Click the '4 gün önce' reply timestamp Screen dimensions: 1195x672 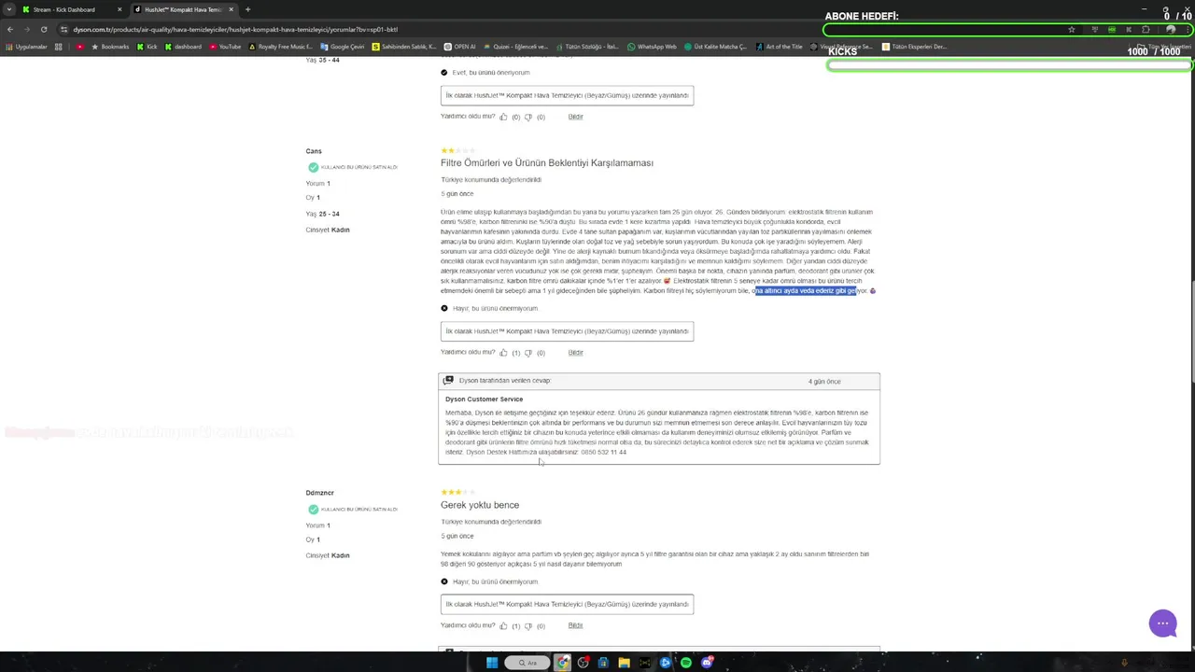(x=824, y=382)
